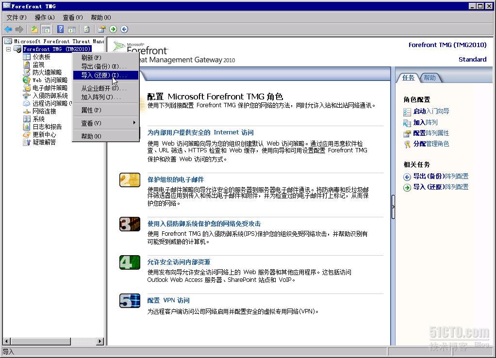This screenshot has height=358, width=496.
Task: Click the blue Help question mark icon
Action: (x=60, y=30)
